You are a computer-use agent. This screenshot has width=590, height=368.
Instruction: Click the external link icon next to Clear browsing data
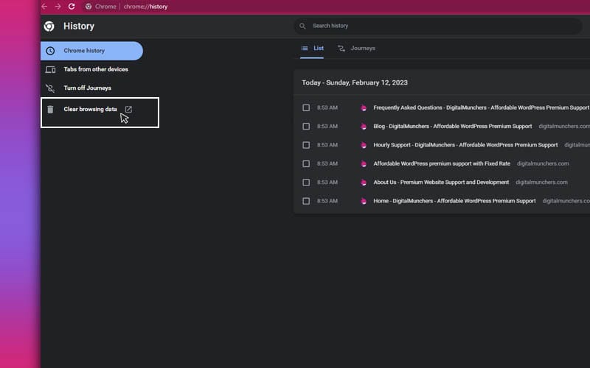[x=128, y=110]
